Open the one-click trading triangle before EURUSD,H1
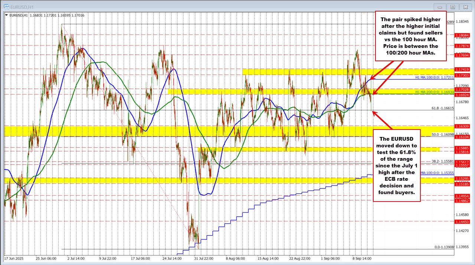 click(6, 15)
